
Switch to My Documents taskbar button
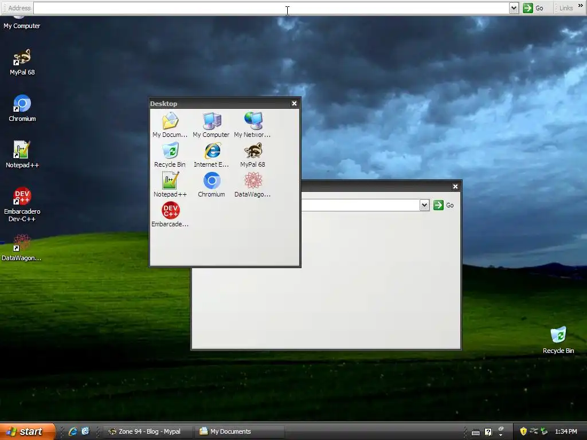240,431
